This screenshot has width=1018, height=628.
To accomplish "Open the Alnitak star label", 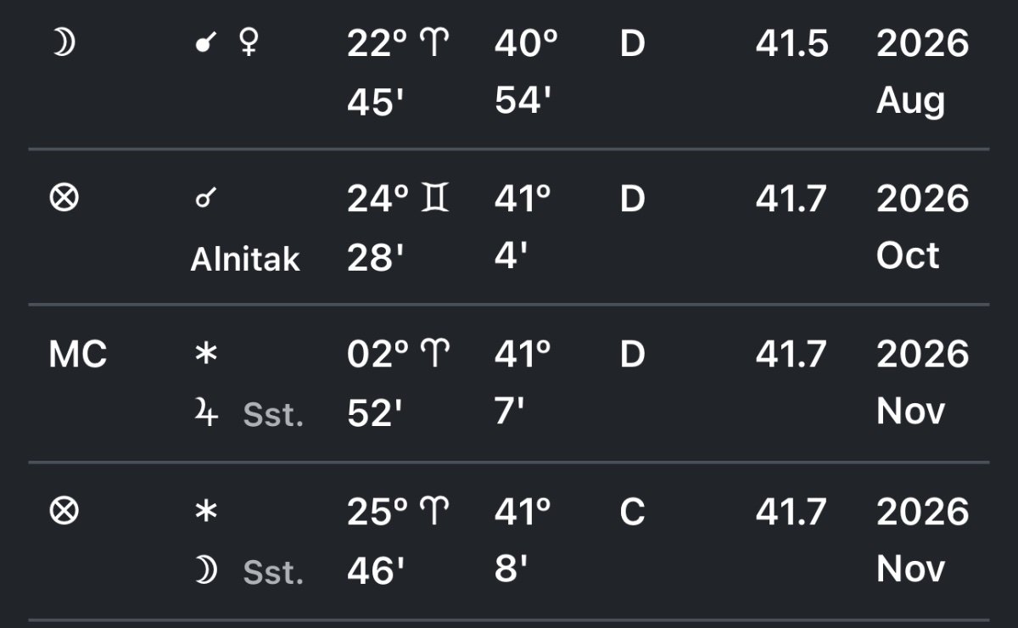I will pyautogui.click(x=245, y=258).
